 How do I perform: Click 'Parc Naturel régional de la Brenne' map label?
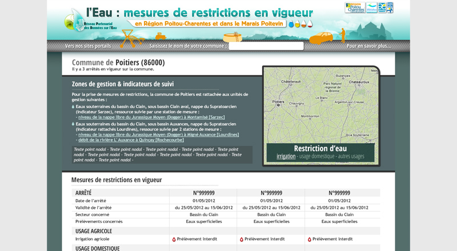tap(332, 87)
